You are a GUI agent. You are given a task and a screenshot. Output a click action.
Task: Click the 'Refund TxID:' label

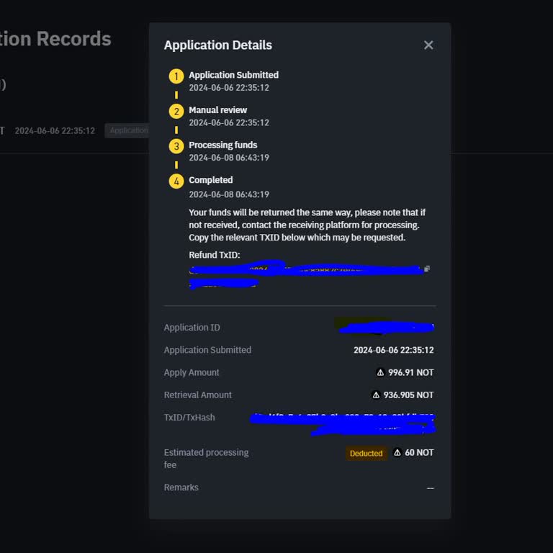click(x=215, y=255)
